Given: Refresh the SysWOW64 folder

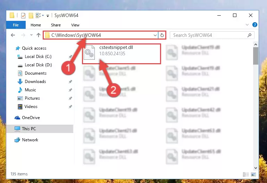Looking at the screenshot, I should [x=162, y=35].
